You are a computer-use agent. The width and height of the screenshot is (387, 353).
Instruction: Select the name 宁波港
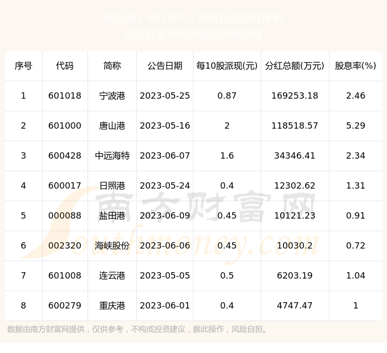coord(112,96)
